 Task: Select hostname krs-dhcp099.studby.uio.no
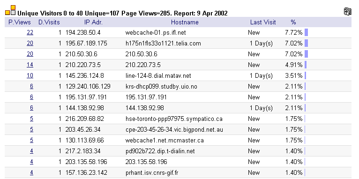(161, 86)
